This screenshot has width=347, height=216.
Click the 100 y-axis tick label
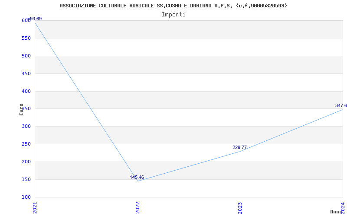pyautogui.click(x=26, y=197)
